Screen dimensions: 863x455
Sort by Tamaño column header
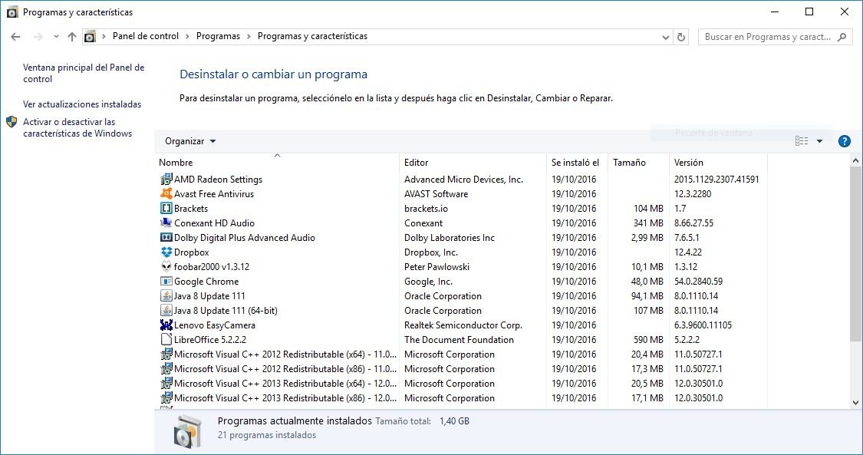638,163
